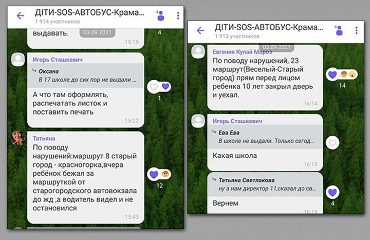
Task: Open the three-dot menu in right chat header
Action: [356, 31]
